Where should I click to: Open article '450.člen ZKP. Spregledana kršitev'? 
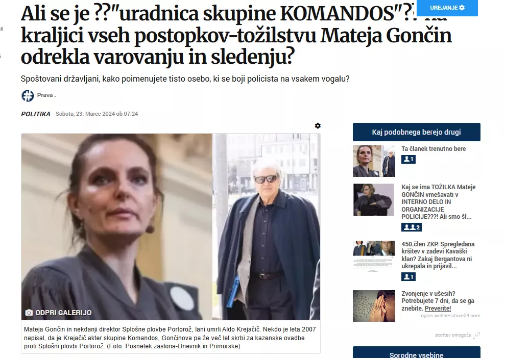click(438, 255)
